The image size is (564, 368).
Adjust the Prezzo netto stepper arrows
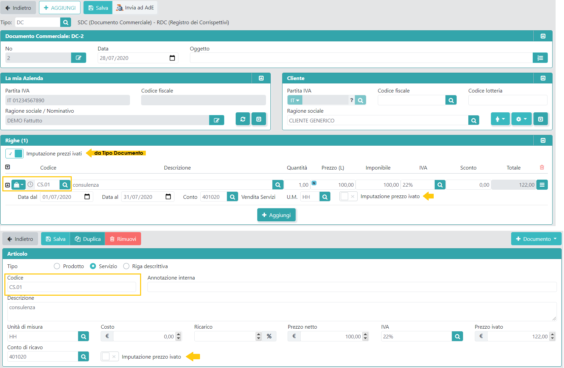(x=366, y=336)
